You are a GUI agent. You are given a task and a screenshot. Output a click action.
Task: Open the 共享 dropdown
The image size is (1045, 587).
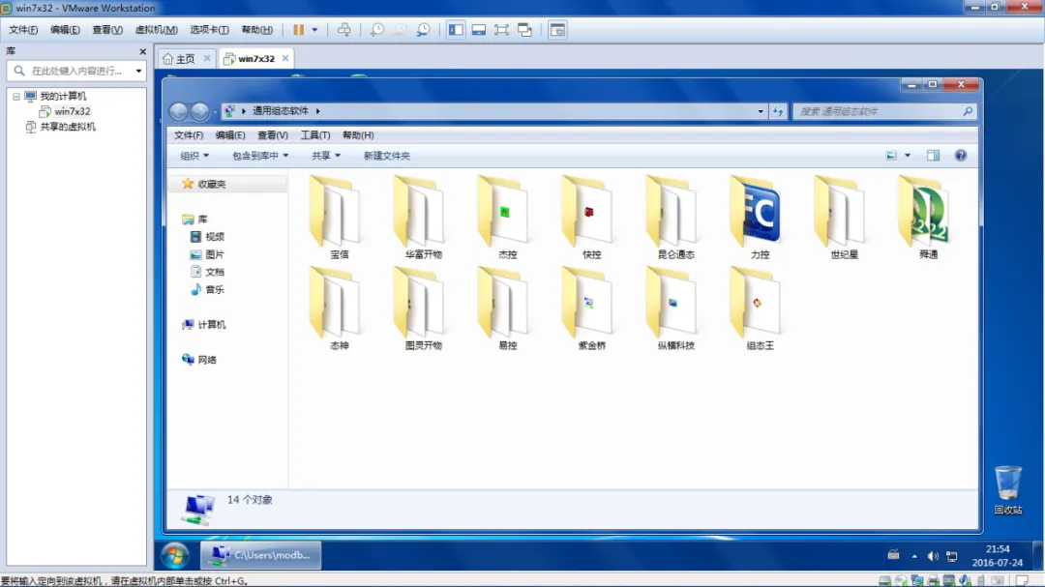[x=326, y=156]
